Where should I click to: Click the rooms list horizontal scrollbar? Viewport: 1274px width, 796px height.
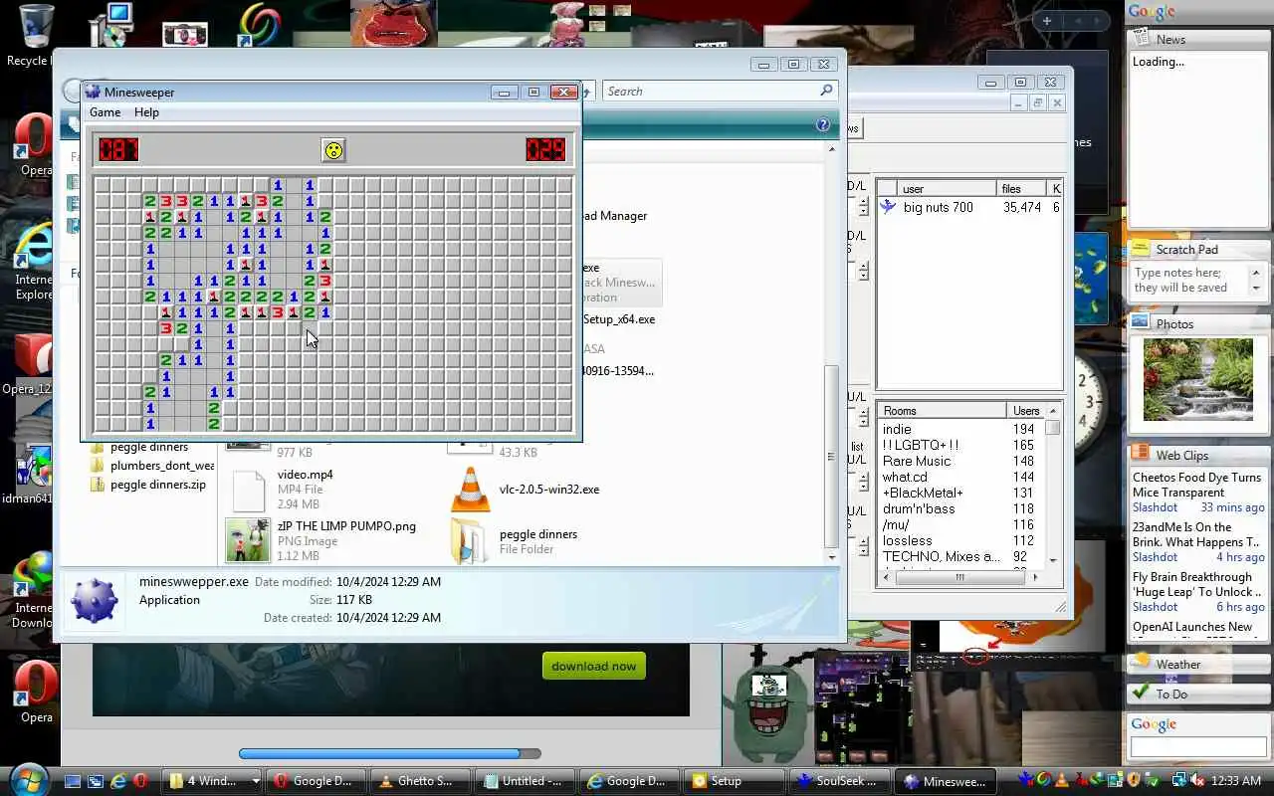[959, 577]
